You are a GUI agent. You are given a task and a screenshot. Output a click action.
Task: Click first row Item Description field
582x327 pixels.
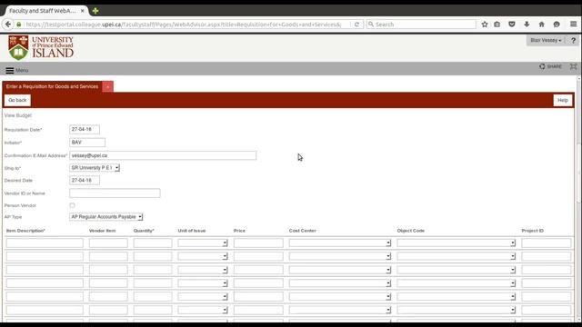point(45,243)
